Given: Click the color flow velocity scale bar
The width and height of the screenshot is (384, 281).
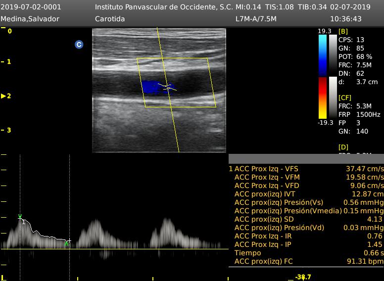Looking at the screenshot, I should click(323, 76).
